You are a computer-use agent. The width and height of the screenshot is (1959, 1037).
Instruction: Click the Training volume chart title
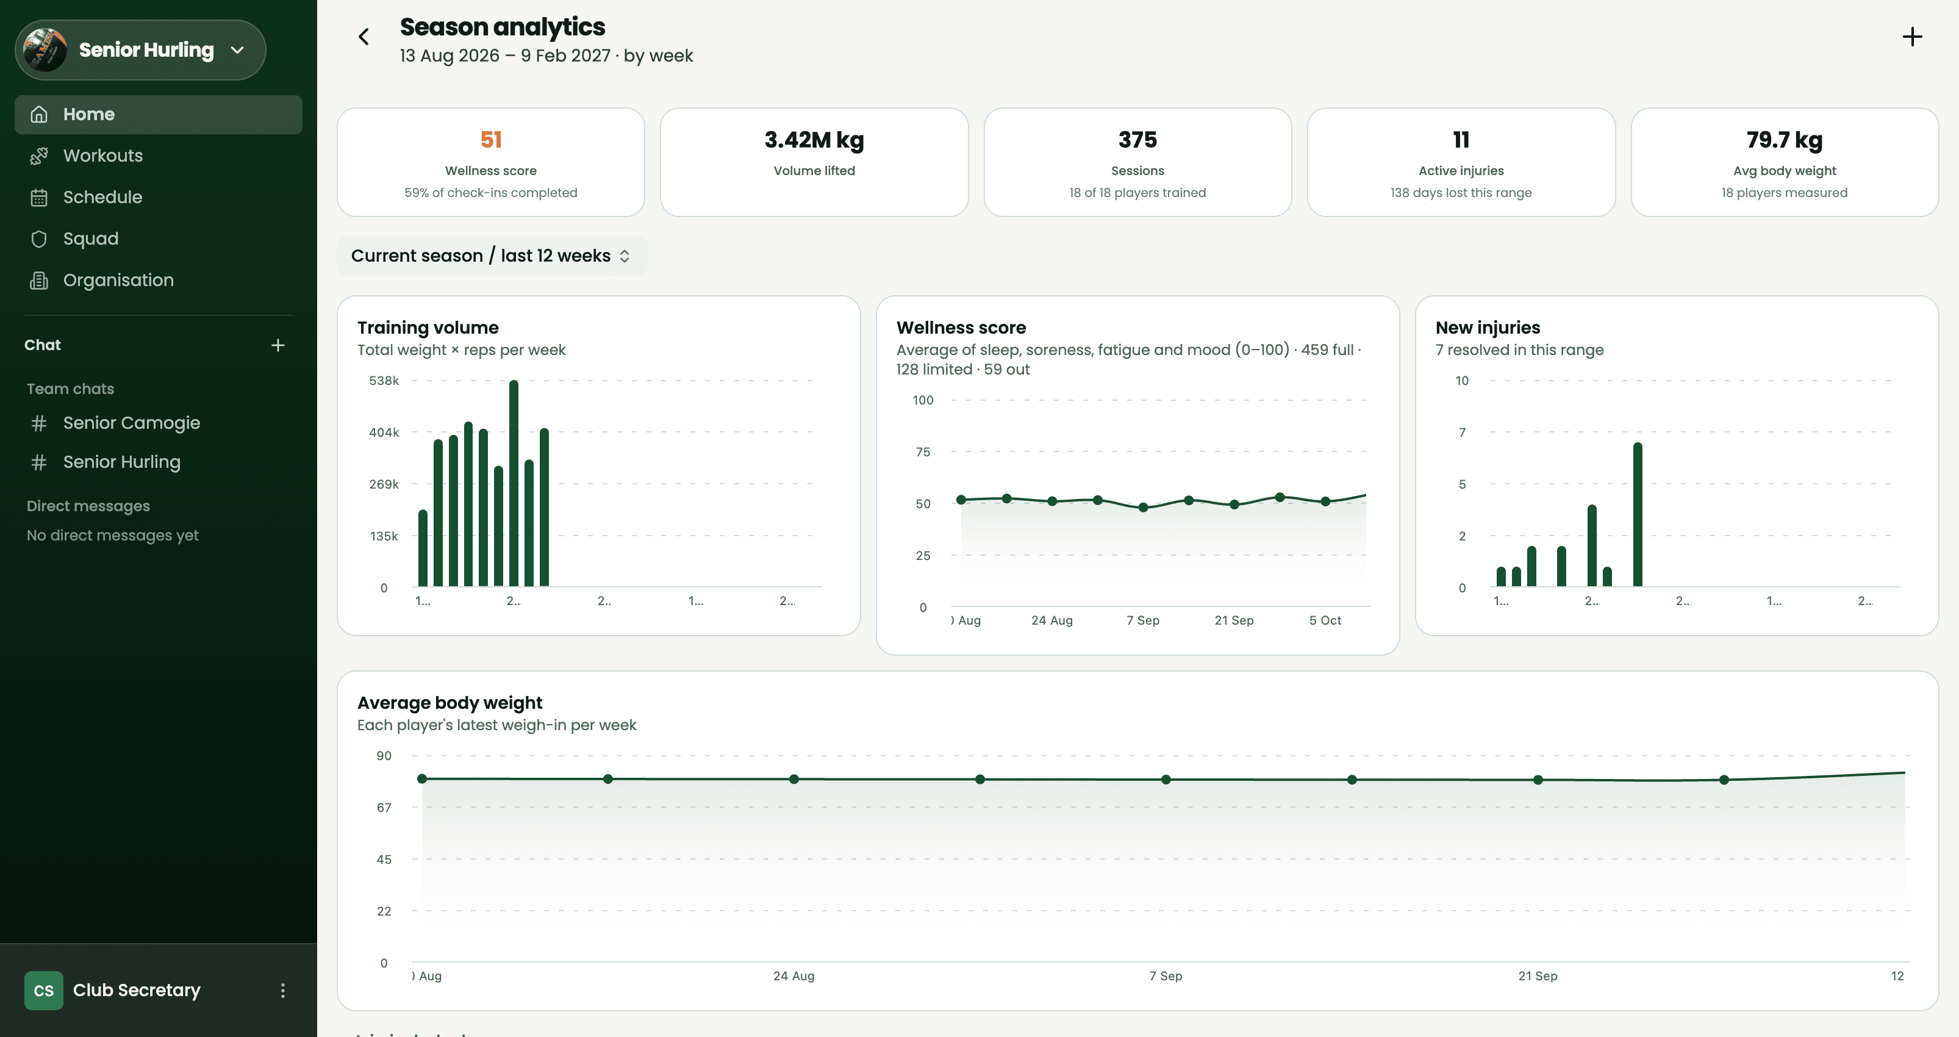(x=428, y=328)
